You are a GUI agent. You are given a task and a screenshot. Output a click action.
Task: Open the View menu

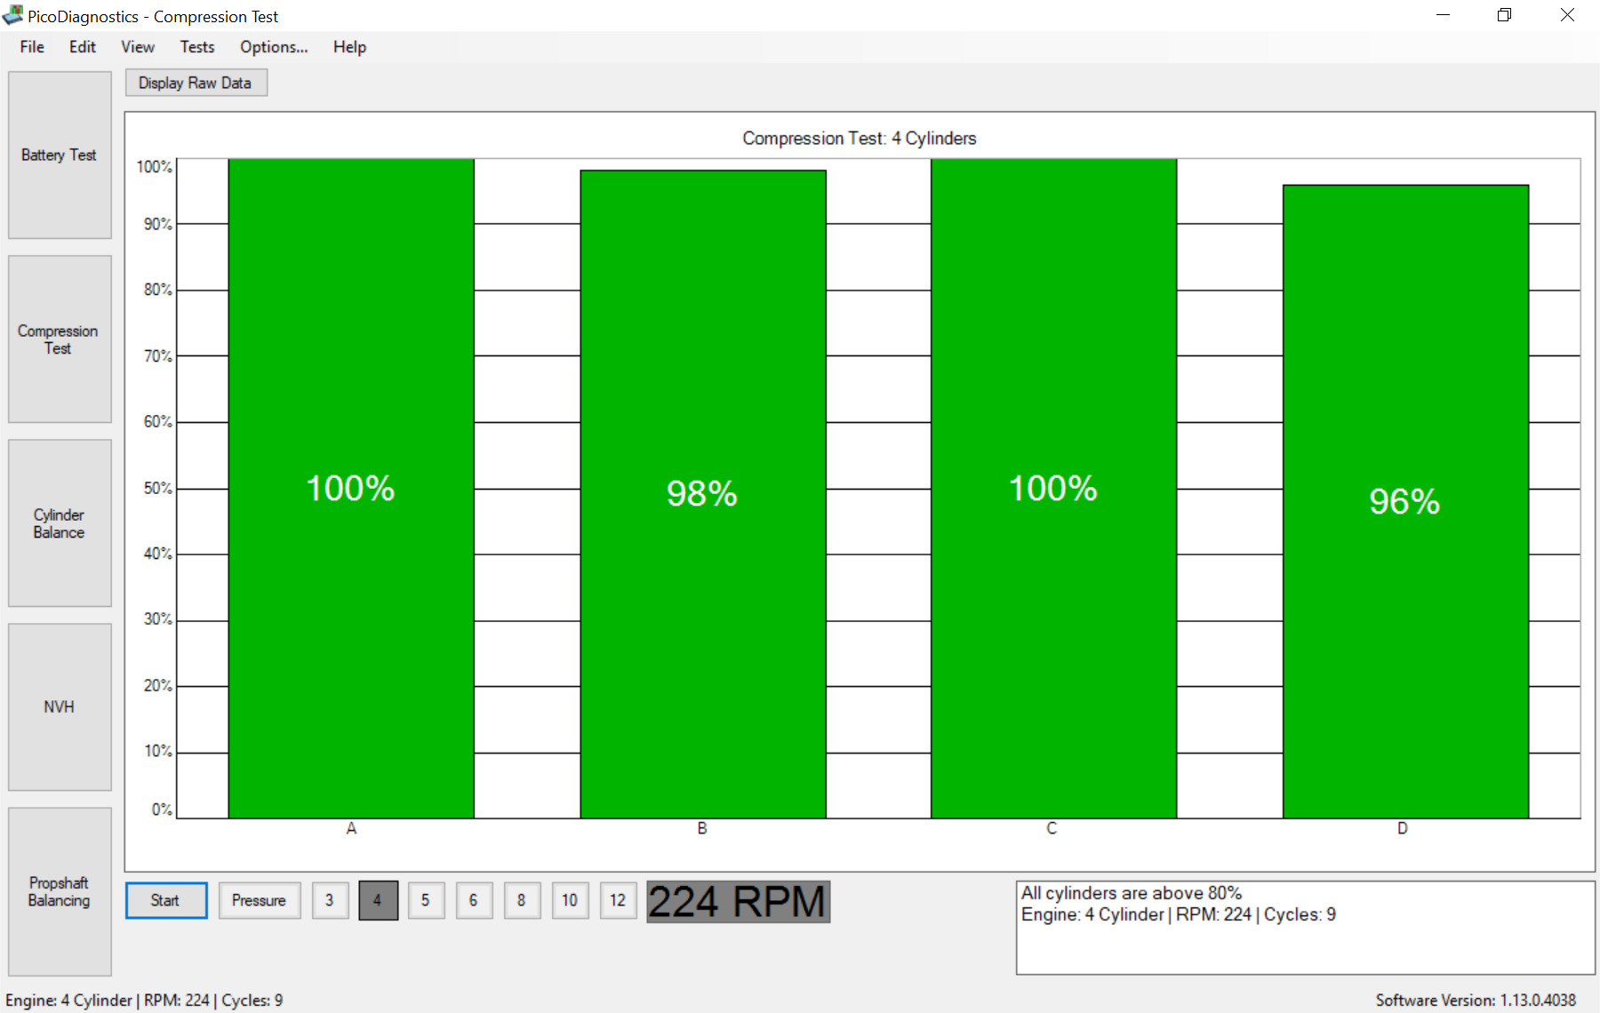click(x=138, y=47)
